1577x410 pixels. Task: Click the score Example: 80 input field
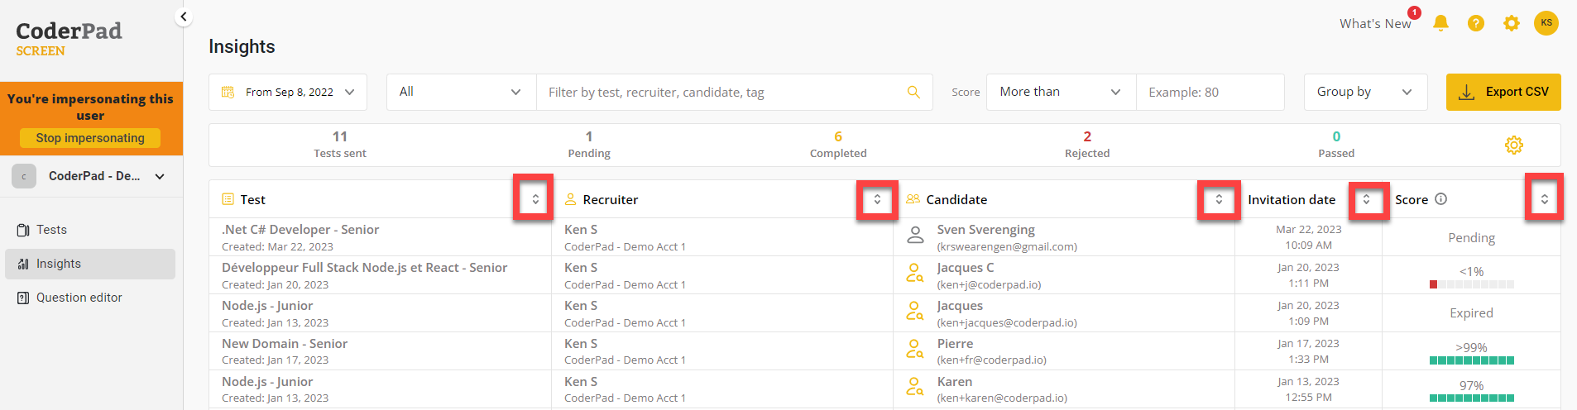click(x=1209, y=92)
